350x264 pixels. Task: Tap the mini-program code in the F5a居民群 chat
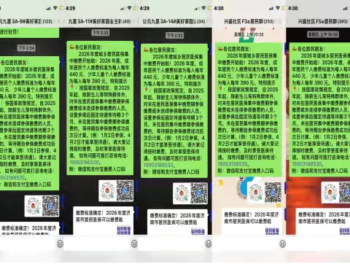pos(330,193)
